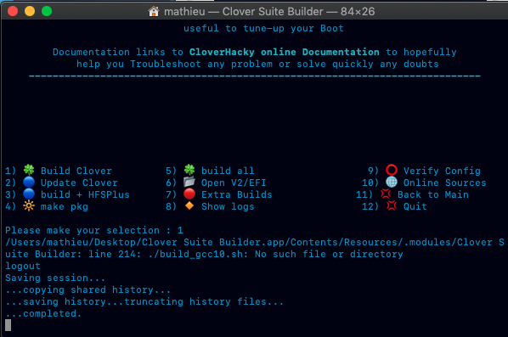Click the anger symbol beside Quit
The width and height of the screenshot is (508, 337).
tap(392, 206)
